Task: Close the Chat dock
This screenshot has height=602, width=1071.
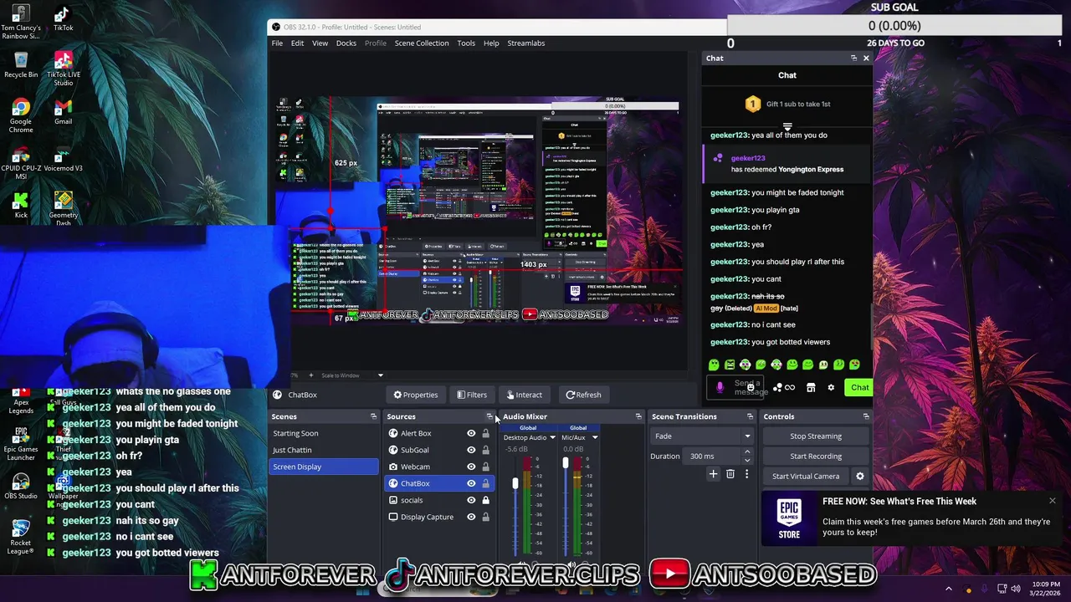Action: click(866, 58)
